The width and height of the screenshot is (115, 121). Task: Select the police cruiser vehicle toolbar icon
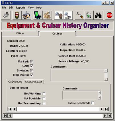point(26,15)
